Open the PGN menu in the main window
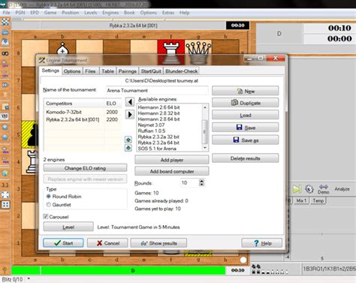Viewport: 356px width, 283px height. click(x=20, y=13)
